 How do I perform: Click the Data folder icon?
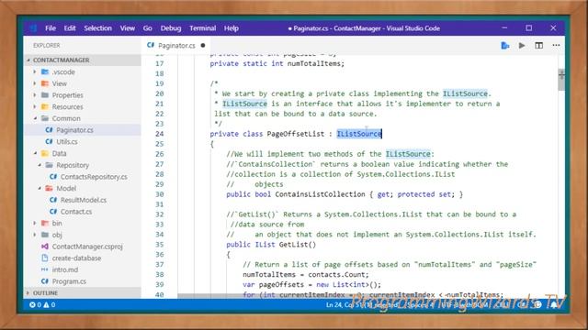coord(45,153)
